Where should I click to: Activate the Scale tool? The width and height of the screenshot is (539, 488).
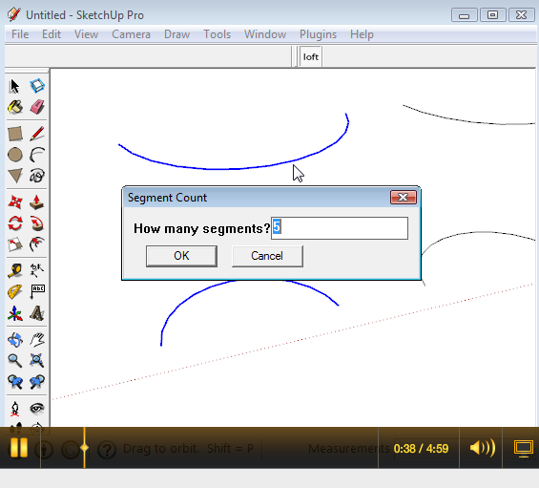tap(15, 244)
